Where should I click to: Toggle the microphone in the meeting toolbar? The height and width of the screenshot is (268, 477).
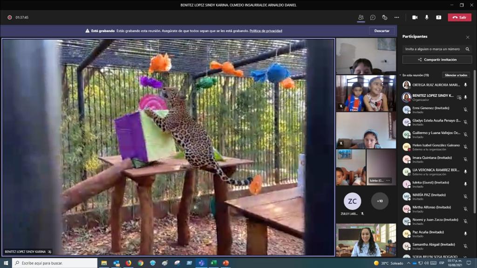click(427, 17)
